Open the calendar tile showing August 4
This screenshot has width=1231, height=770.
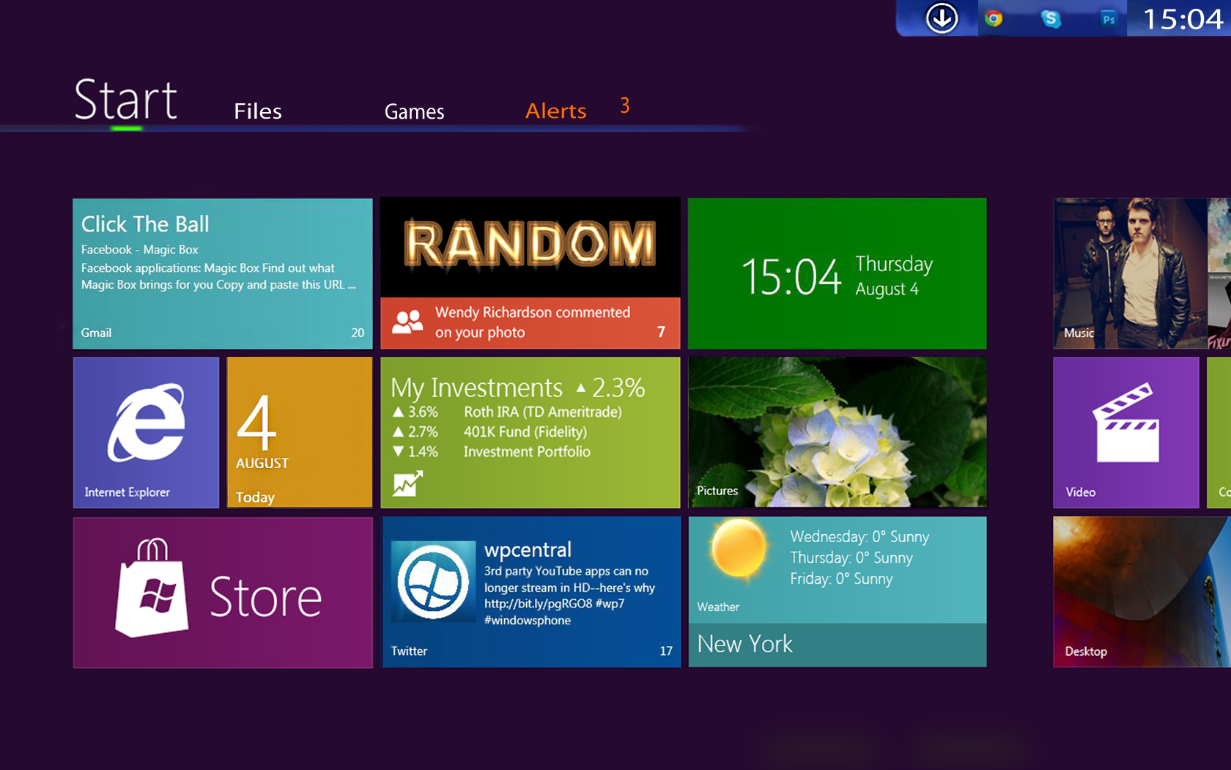pyautogui.click(x=299, y=432)
